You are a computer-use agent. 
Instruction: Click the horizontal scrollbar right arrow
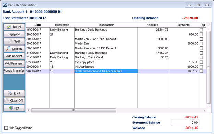coord(204,110)
